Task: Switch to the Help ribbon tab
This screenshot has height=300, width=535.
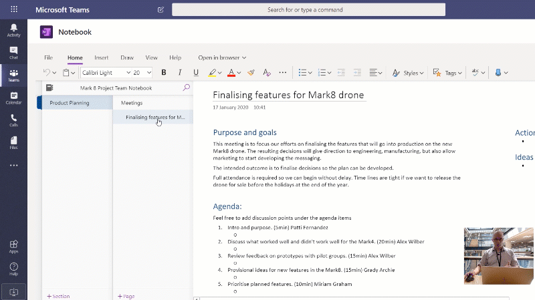Action: click(x=175, y=57)
